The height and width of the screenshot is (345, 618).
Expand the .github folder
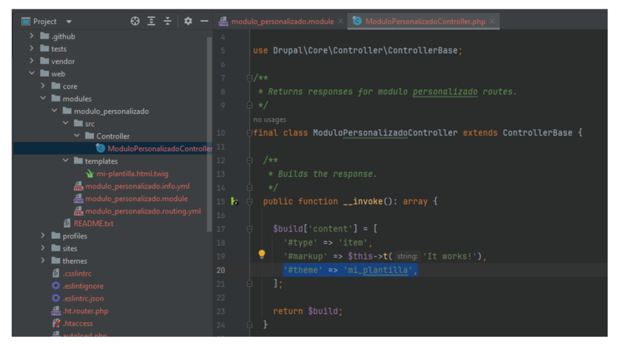point(32,36)
